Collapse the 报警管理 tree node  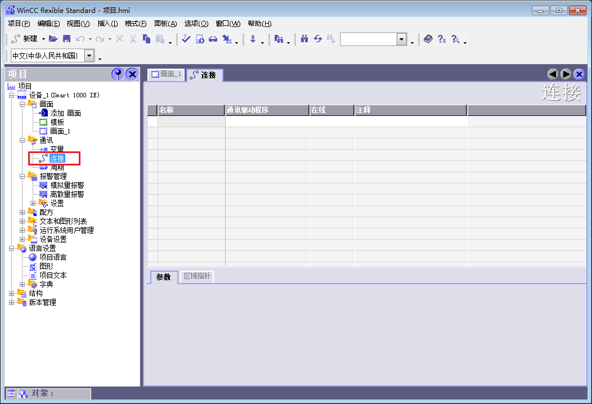[23, 176]
